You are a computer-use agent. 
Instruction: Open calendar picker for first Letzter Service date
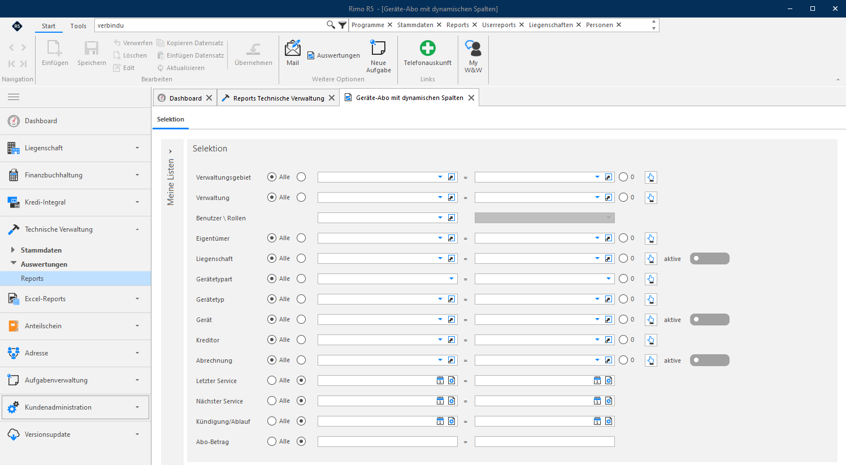440,381
